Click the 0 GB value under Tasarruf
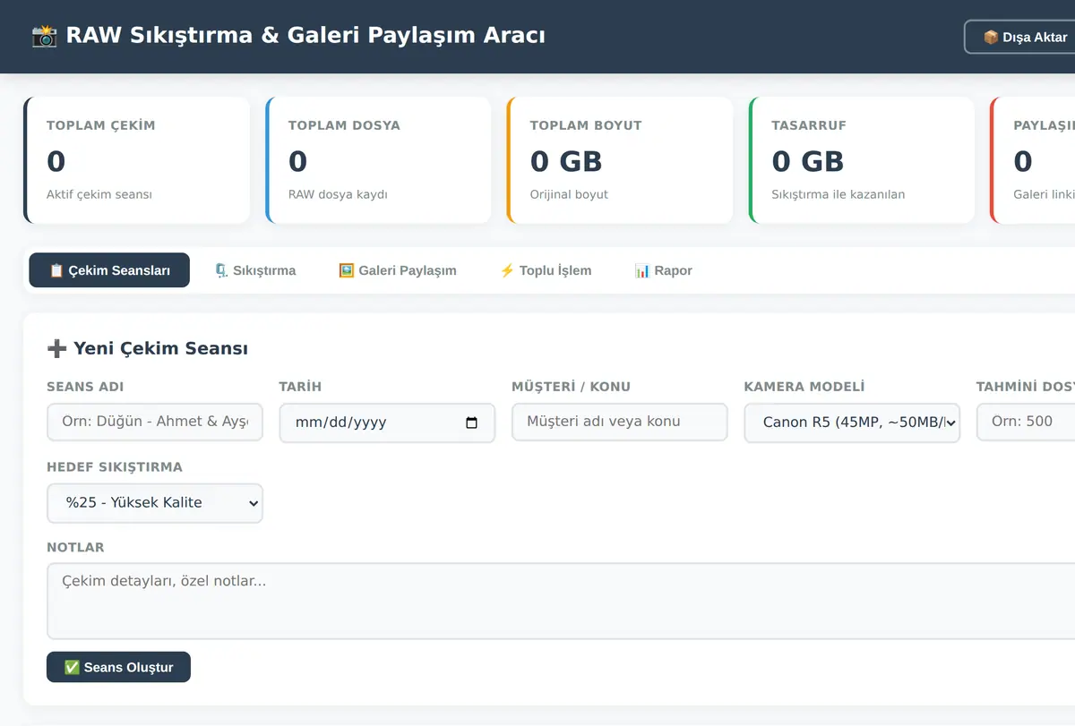 coord(808,161)
